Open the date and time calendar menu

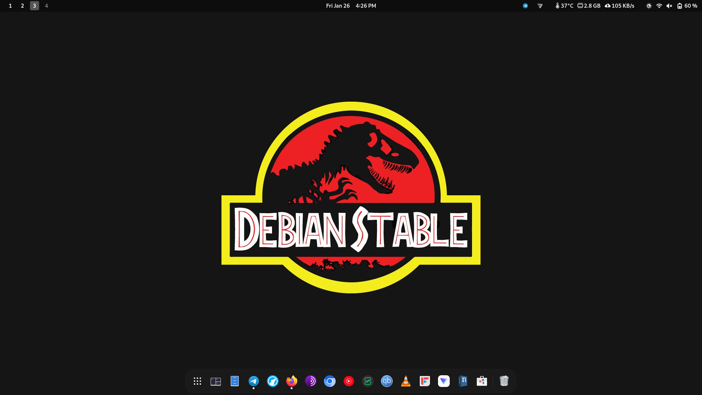(351, 6)
